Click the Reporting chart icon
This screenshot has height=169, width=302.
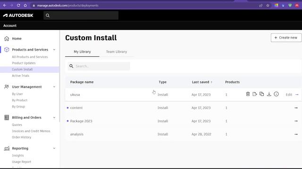click(x=7, y=148)
